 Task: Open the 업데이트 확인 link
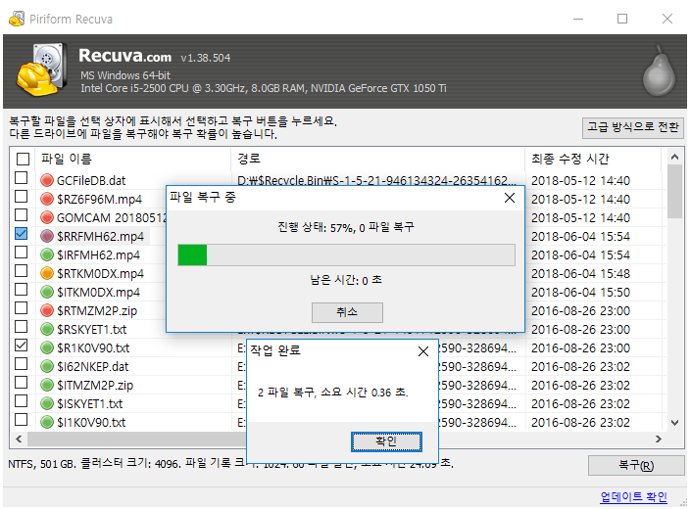(633, 496)
